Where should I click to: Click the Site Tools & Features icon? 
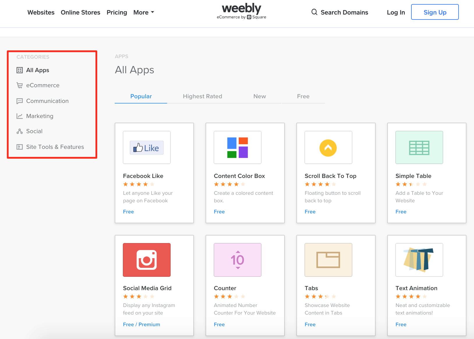tap(20, 147)
